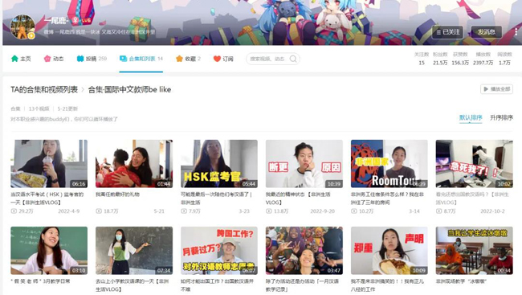
Task: Select the 合集和列表 tab
Action: (x=141, y=59)
